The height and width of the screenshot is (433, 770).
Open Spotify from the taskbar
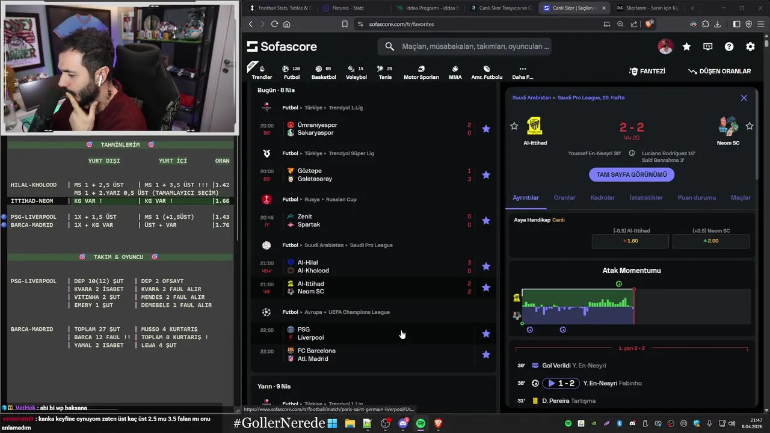point(420,423)
